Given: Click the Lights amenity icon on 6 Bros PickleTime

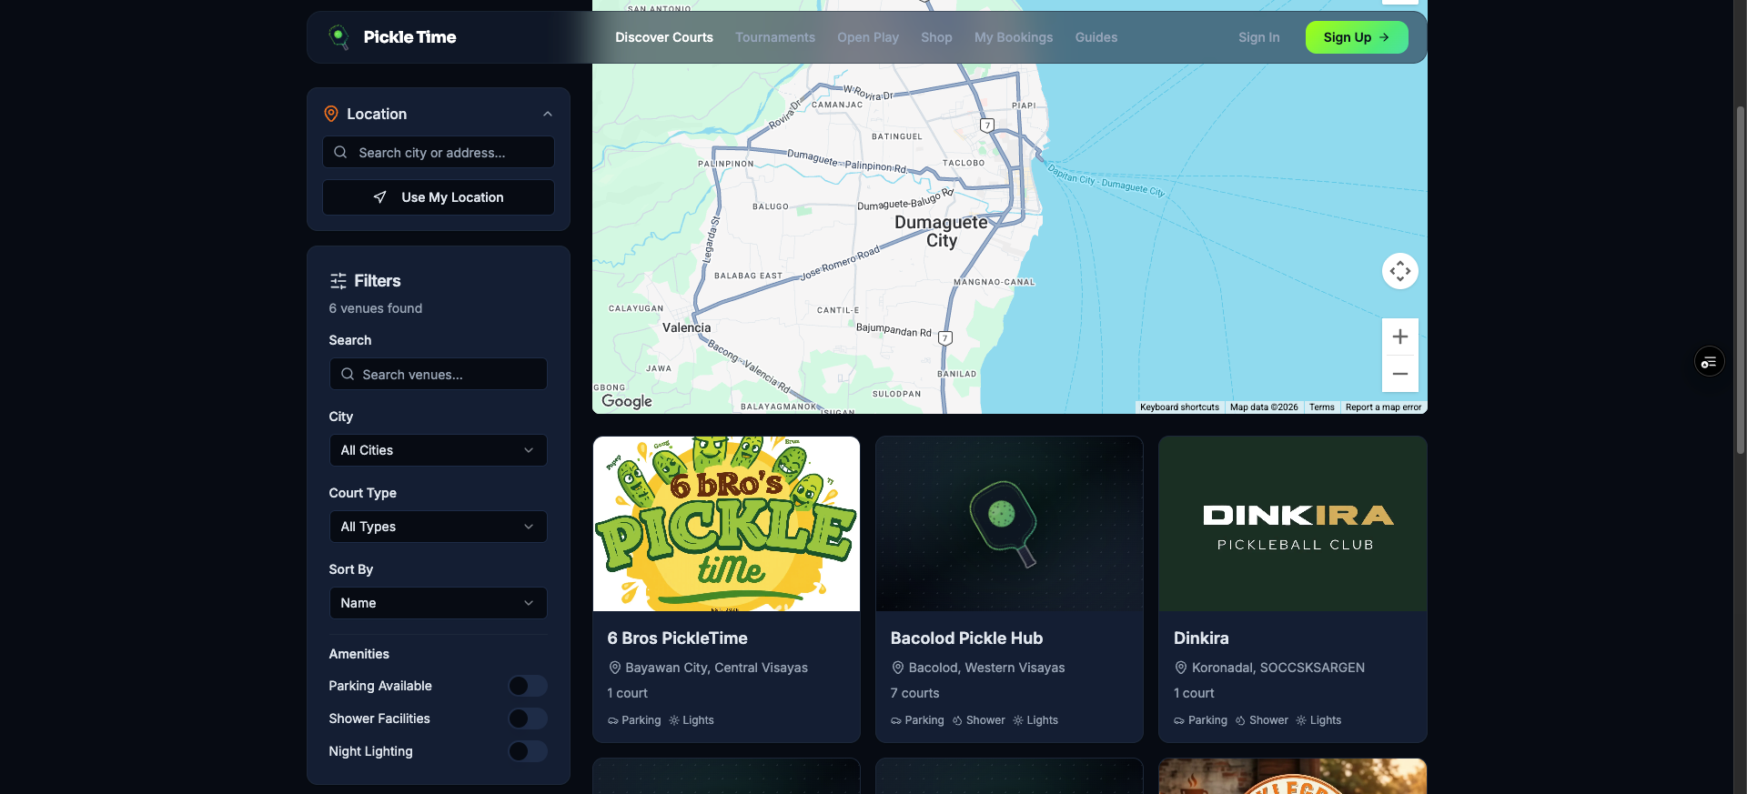Looking at the screenshot, I should pos(674,720).
